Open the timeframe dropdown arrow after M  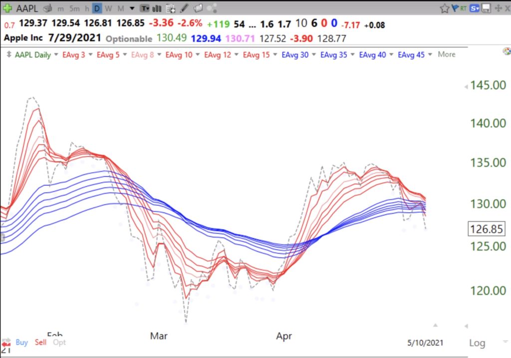[132, 8]
